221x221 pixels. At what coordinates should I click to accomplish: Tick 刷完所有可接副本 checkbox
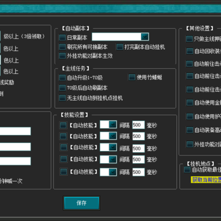(62, 47)
